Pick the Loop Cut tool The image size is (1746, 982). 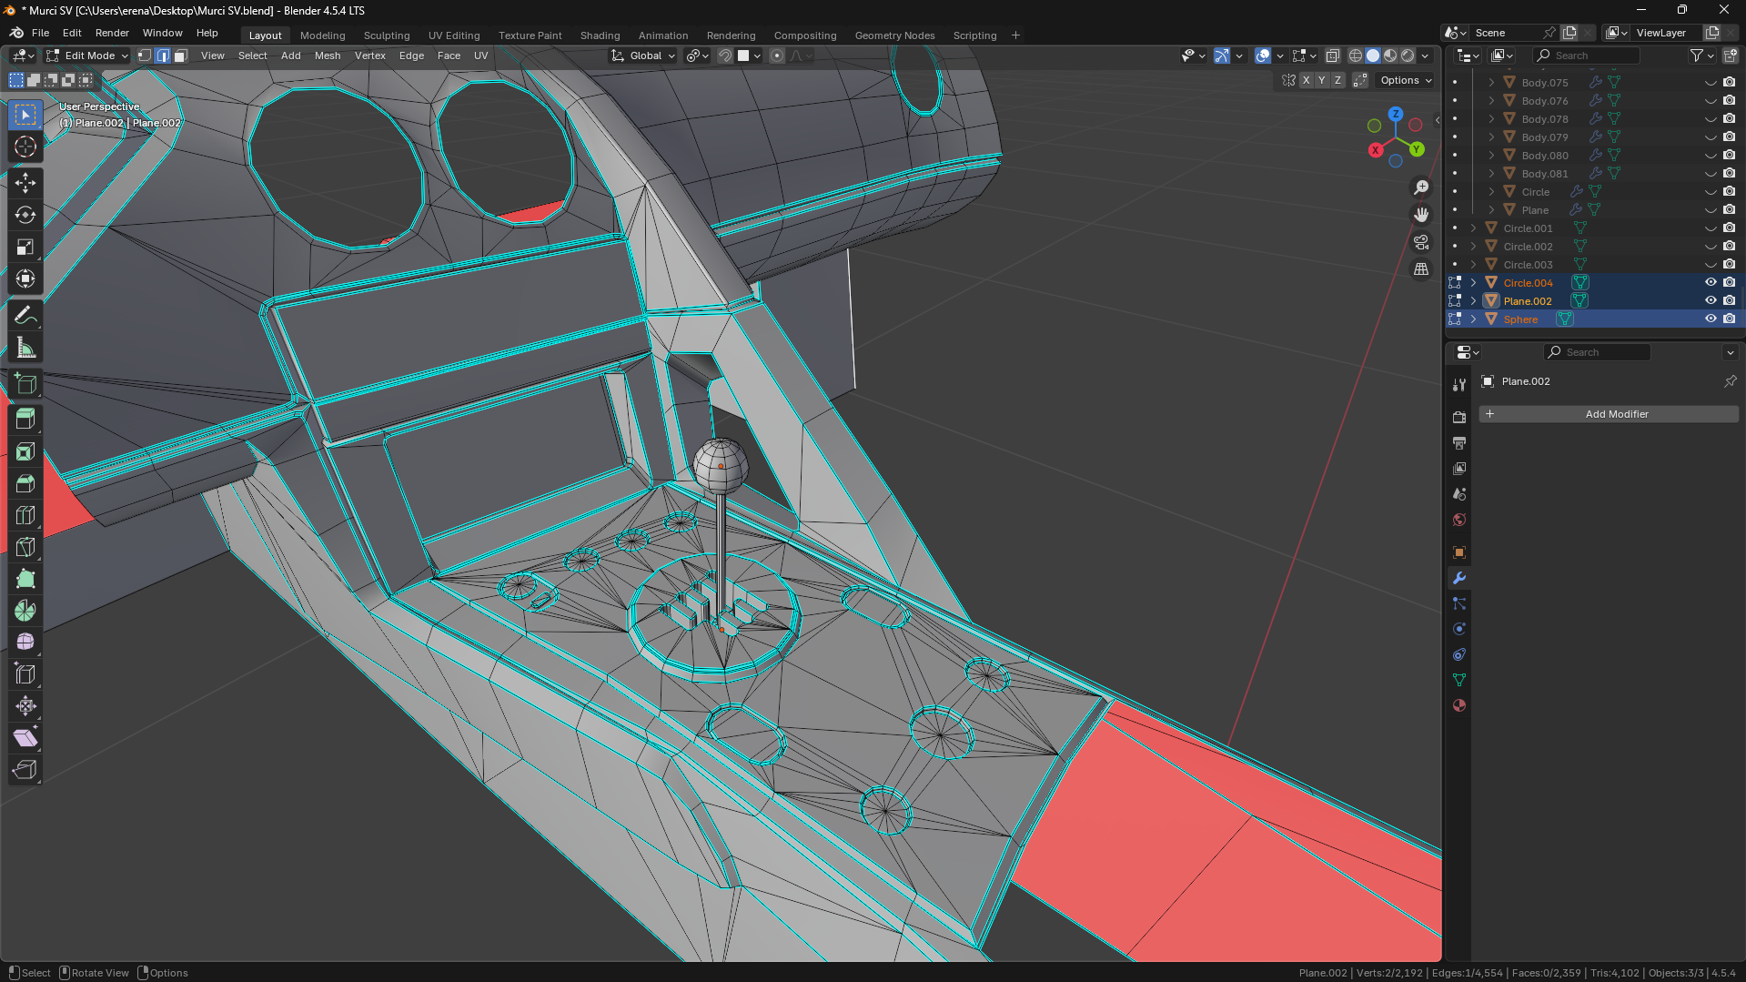[x=25, y=515]
